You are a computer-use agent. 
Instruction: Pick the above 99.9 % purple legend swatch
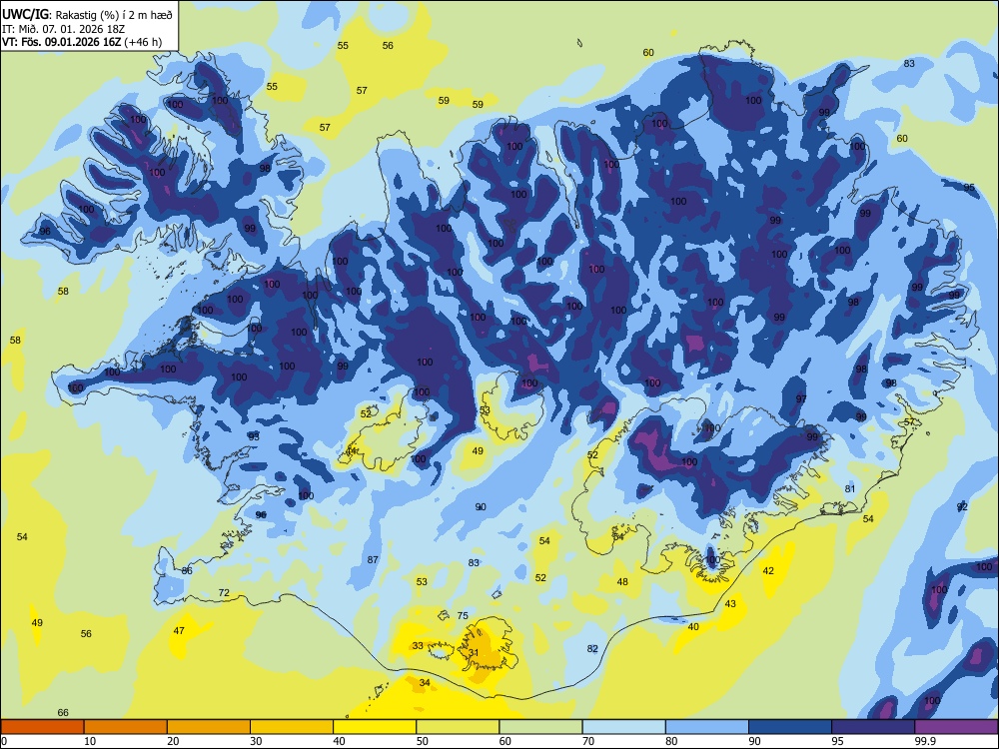(956, 727)
